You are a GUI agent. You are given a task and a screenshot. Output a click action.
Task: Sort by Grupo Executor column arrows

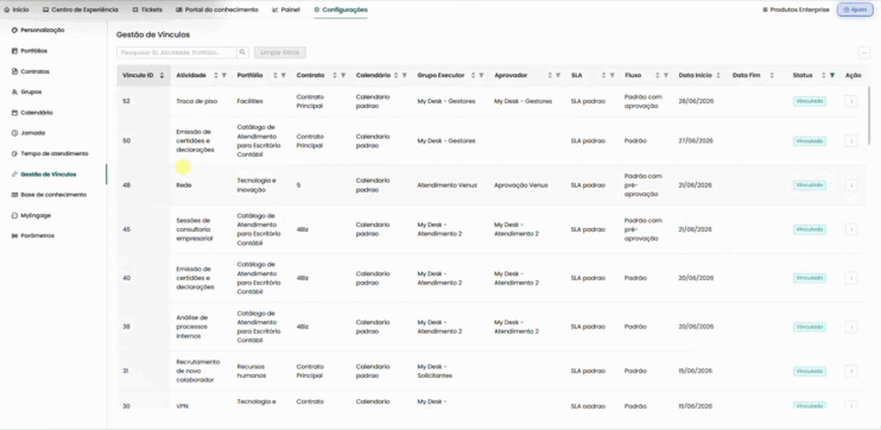(473, 75)
